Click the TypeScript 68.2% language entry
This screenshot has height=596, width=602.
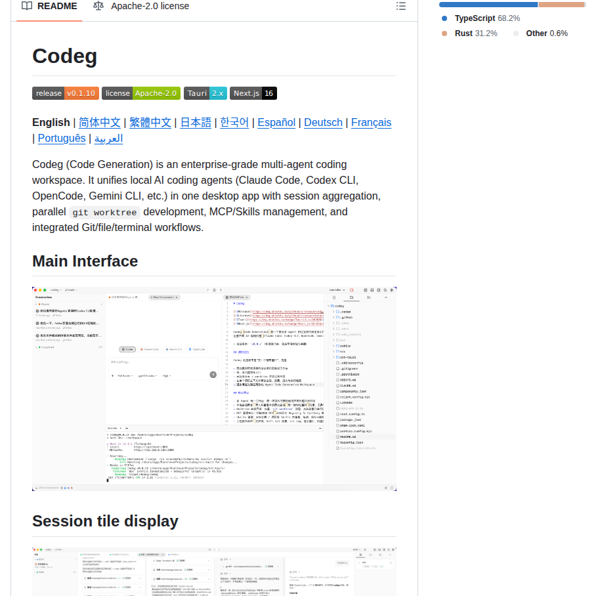tap(481, 18)
